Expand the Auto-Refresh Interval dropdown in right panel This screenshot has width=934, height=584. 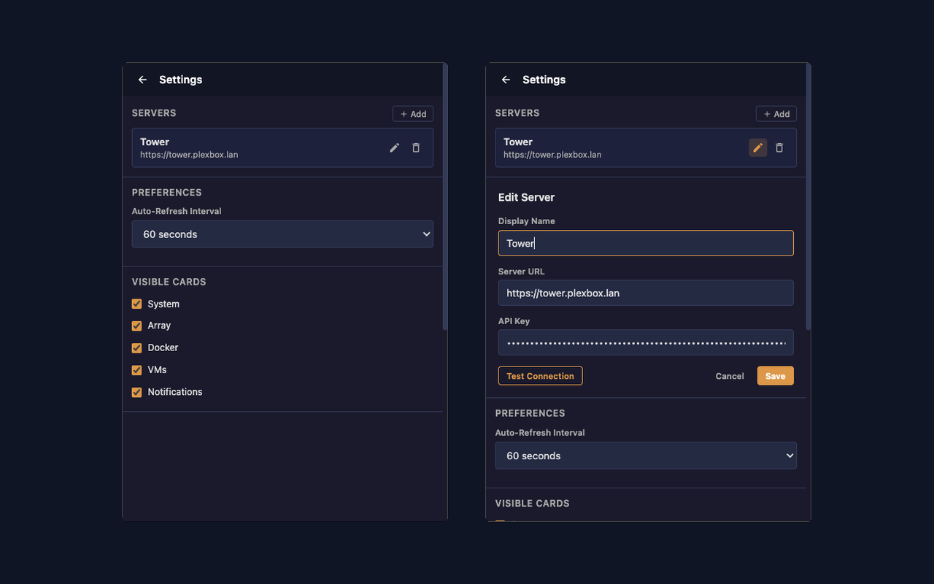tap(646, 455)
